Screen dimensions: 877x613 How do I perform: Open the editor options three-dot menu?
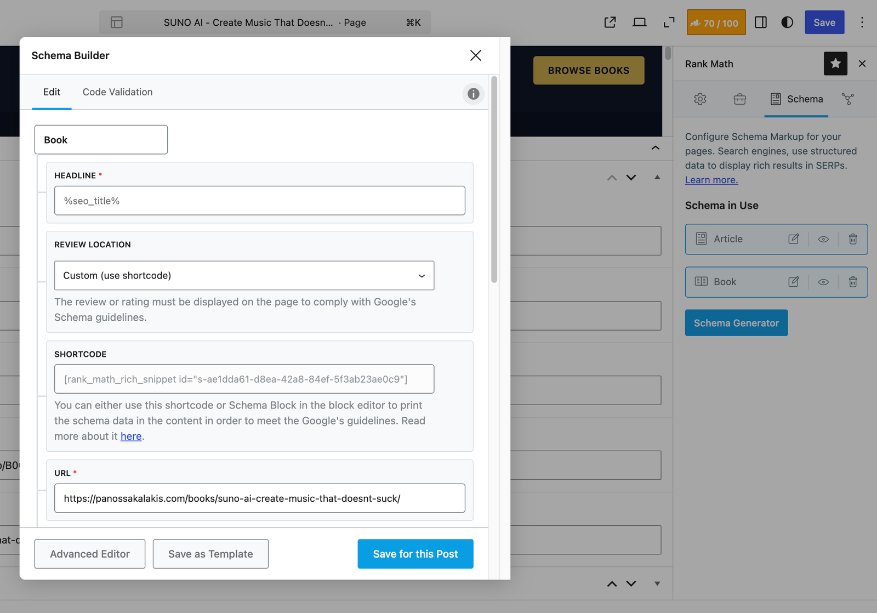click(862, 22)
